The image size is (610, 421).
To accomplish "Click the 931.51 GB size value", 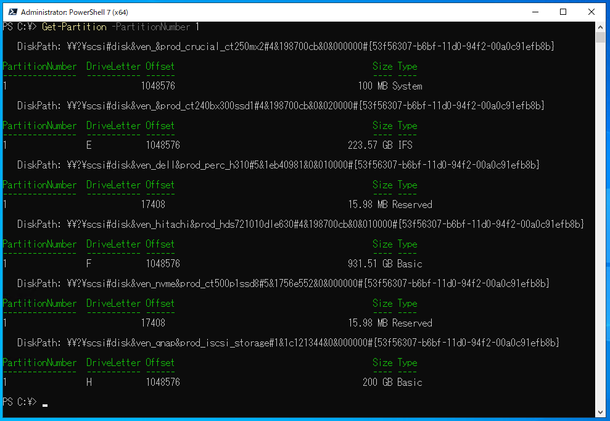I will pyautogui.click(x=363, y=263).
